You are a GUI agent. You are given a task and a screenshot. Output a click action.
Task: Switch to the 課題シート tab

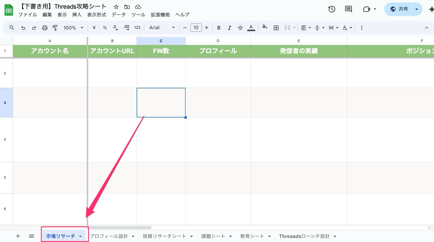[213, 236]
